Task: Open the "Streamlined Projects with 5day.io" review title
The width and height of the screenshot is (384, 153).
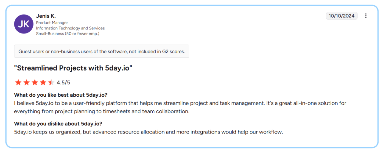Action: tap(73, 68)
